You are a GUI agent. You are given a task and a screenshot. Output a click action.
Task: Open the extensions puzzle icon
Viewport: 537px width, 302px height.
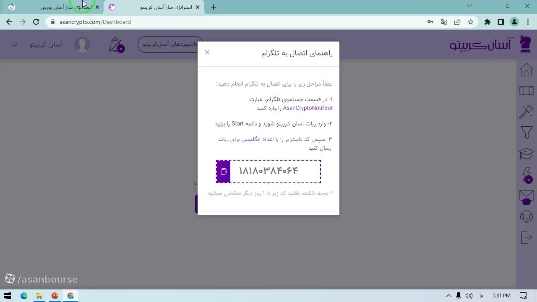point(487,22)
